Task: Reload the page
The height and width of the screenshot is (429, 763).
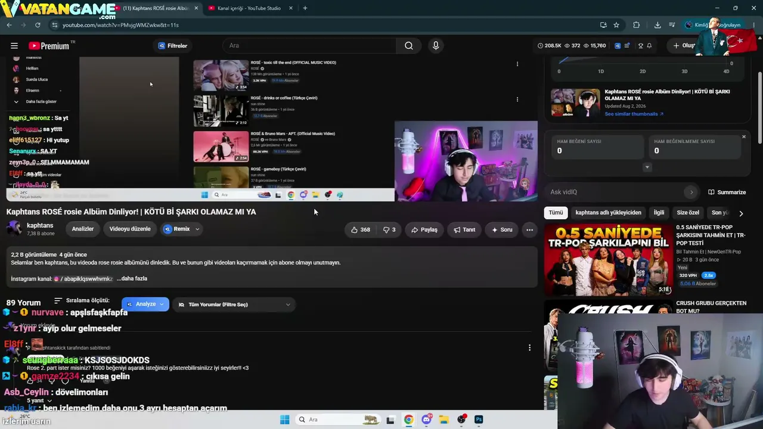Action: [38, 25]
